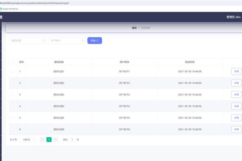Click index number 4 in the table
The width and height of the screenshot is (242, 161).
click(20, 106)
